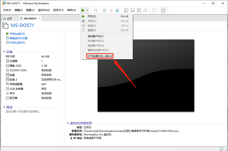Open the 文件(F) menu
Image resolution: width=228 pixels, height=151 pixels.
[x=7, y=10]
